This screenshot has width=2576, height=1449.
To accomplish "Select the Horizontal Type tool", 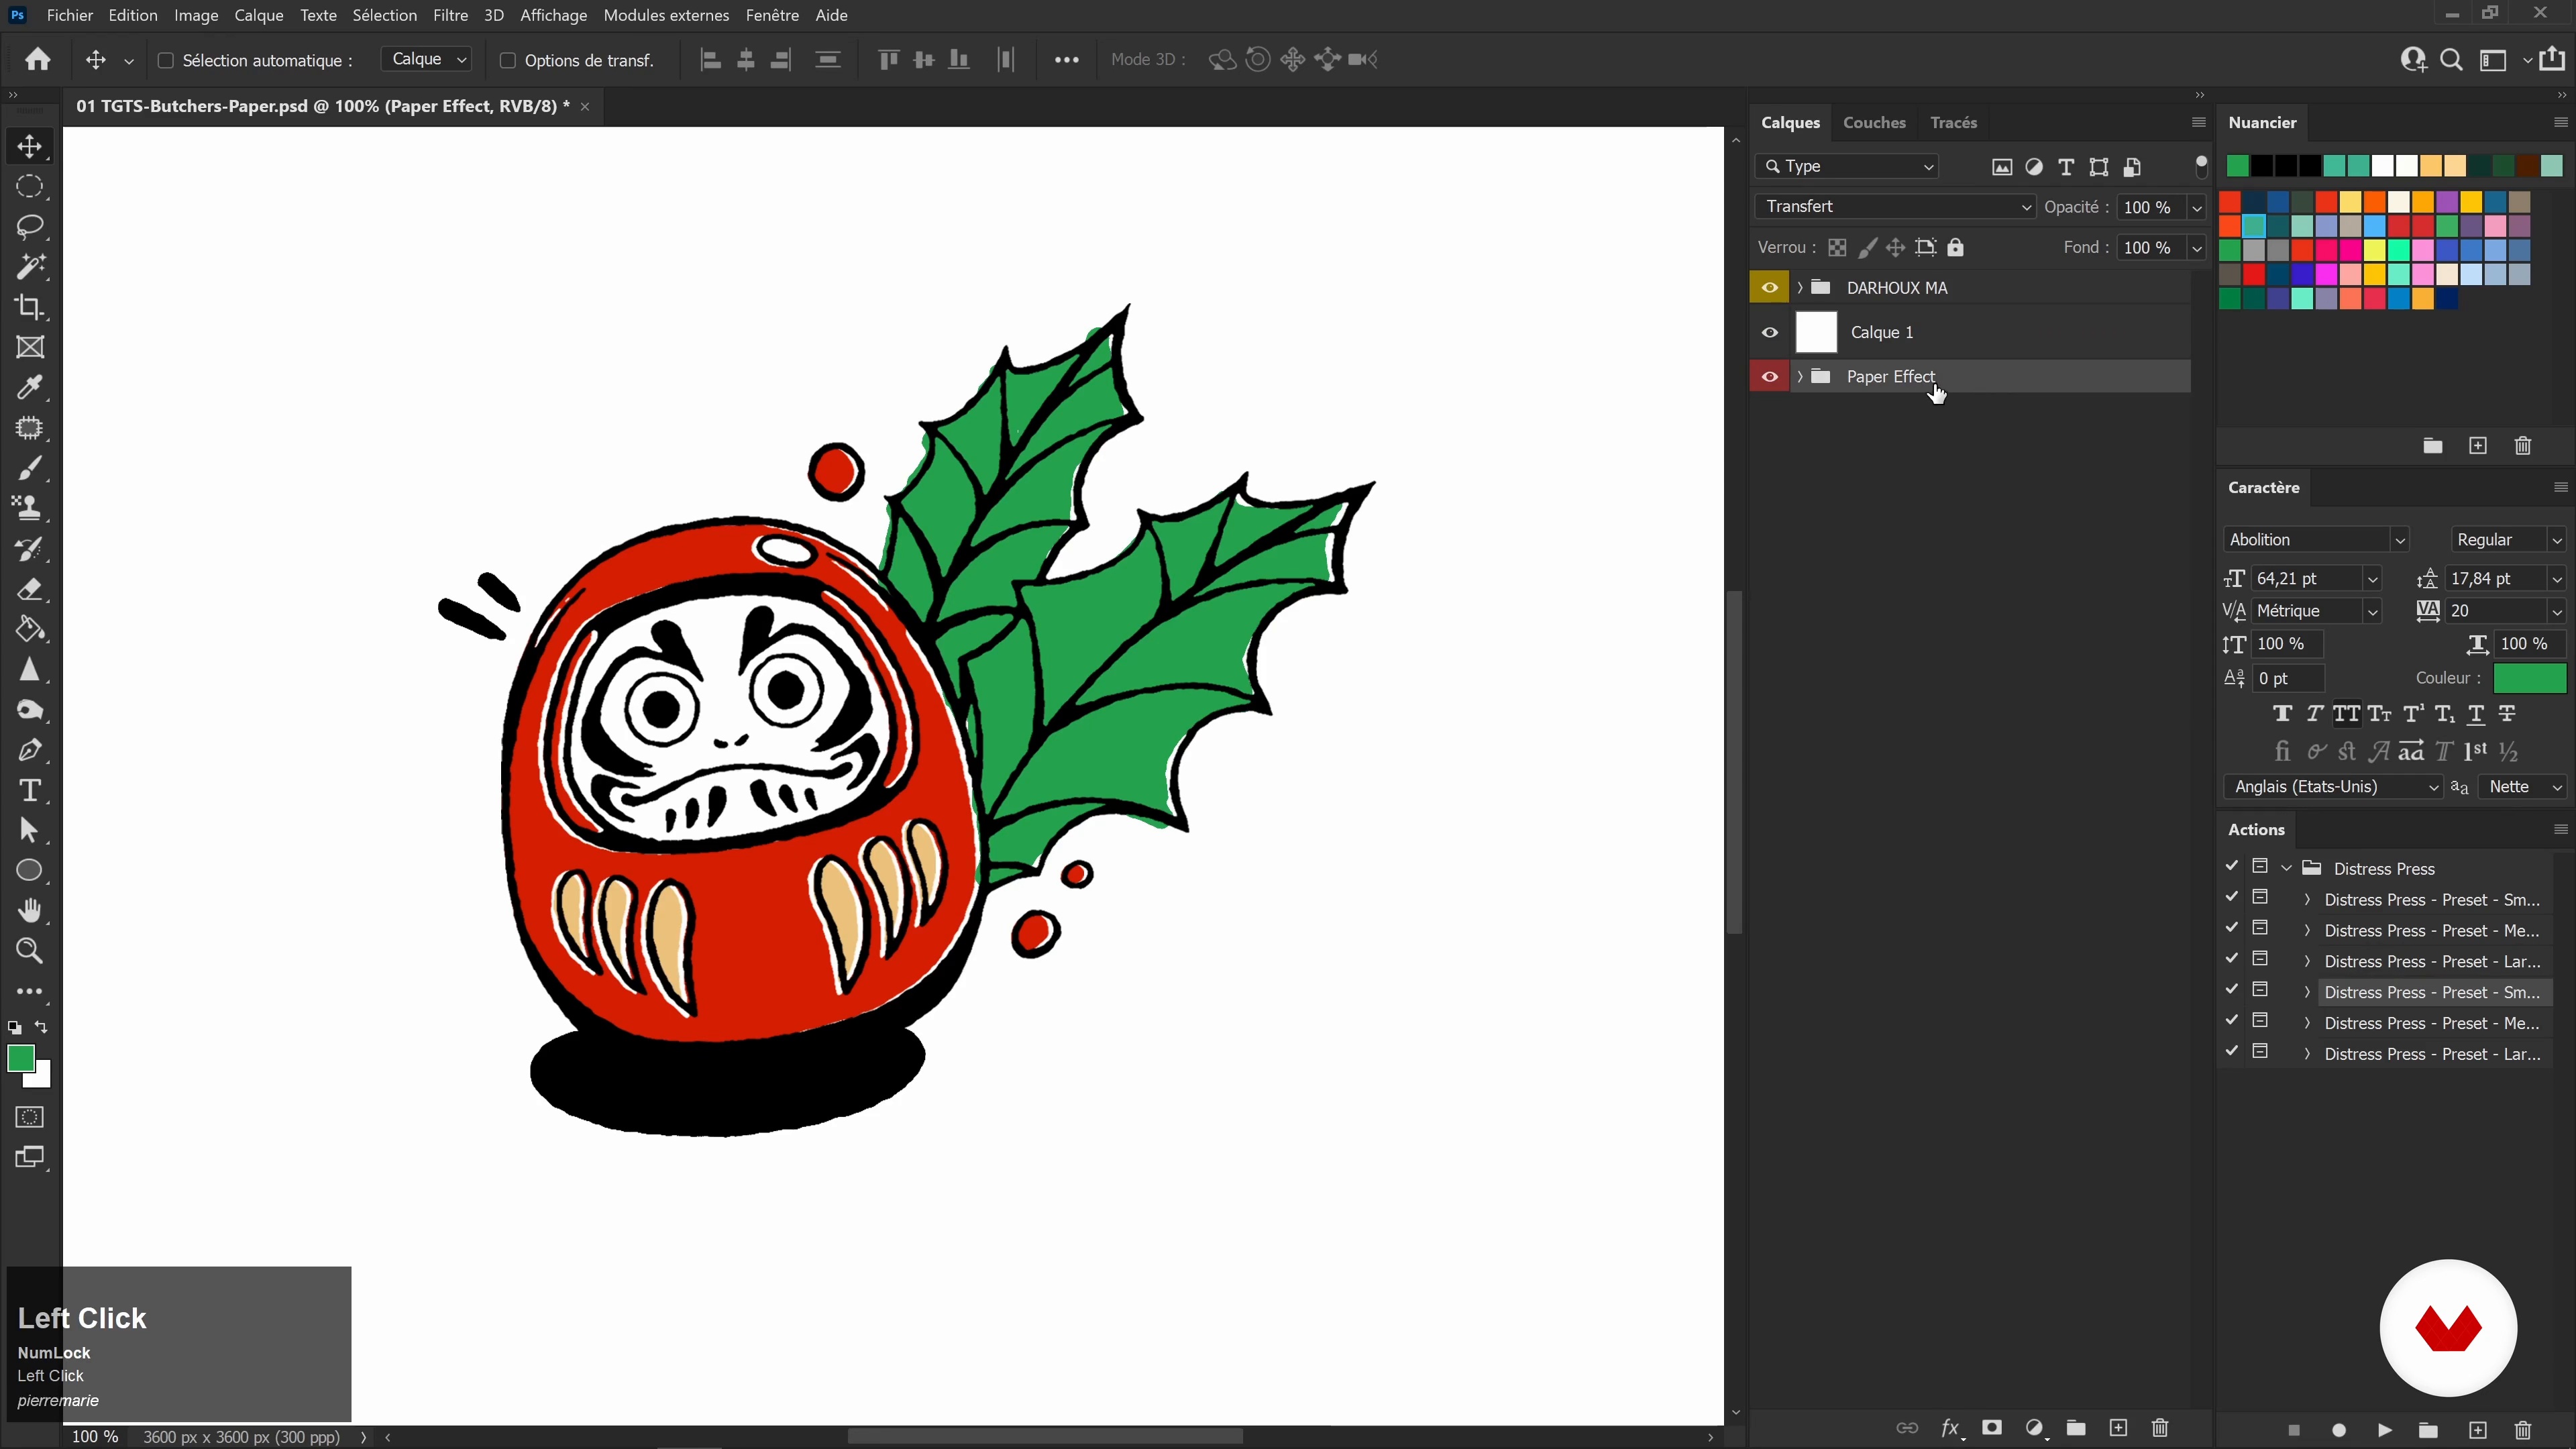I will (30, 790).
